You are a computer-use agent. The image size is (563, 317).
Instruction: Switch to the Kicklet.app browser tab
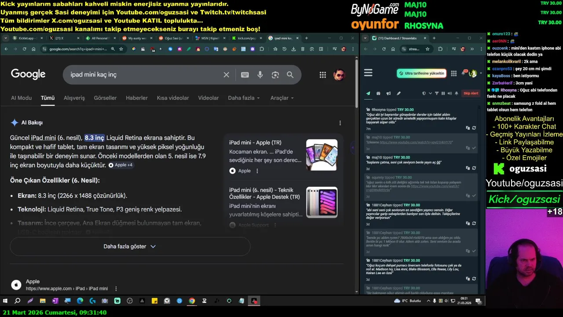point(28,38)
